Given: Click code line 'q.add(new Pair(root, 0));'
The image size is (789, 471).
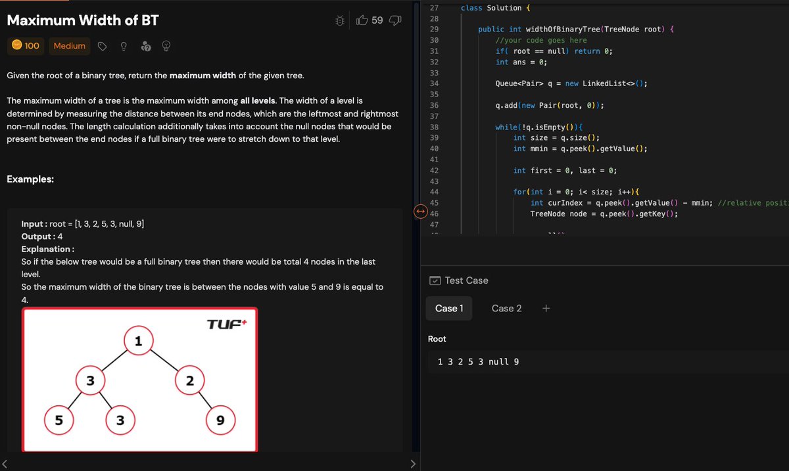Looking at the screenshot, I should 550,105.
